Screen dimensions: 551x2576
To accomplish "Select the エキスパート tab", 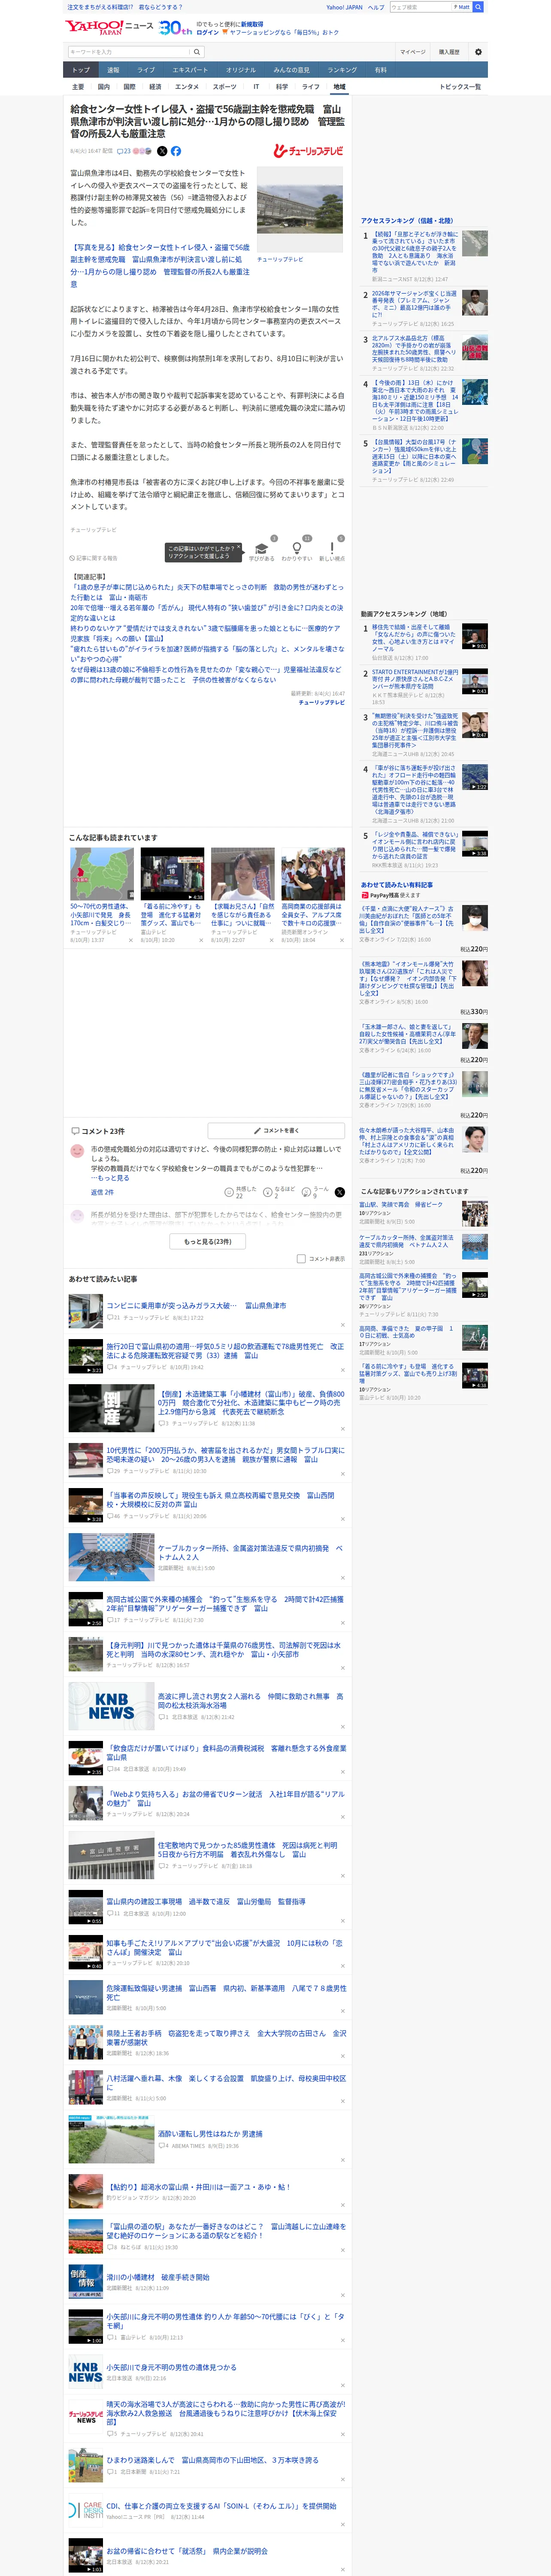I will [x=190, y=70].
